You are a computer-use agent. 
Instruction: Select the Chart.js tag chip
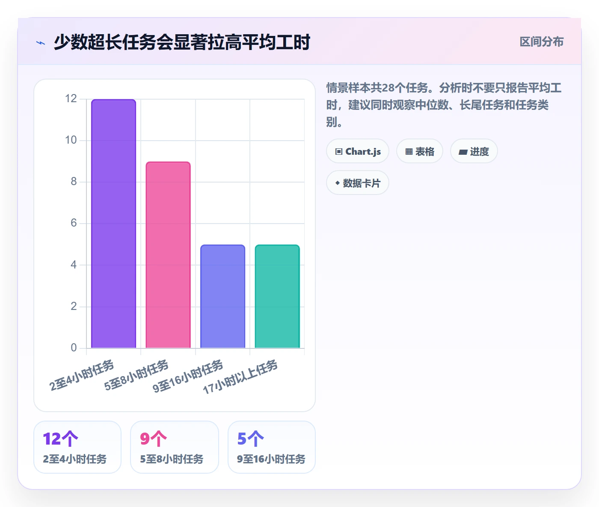click(358, 151)
